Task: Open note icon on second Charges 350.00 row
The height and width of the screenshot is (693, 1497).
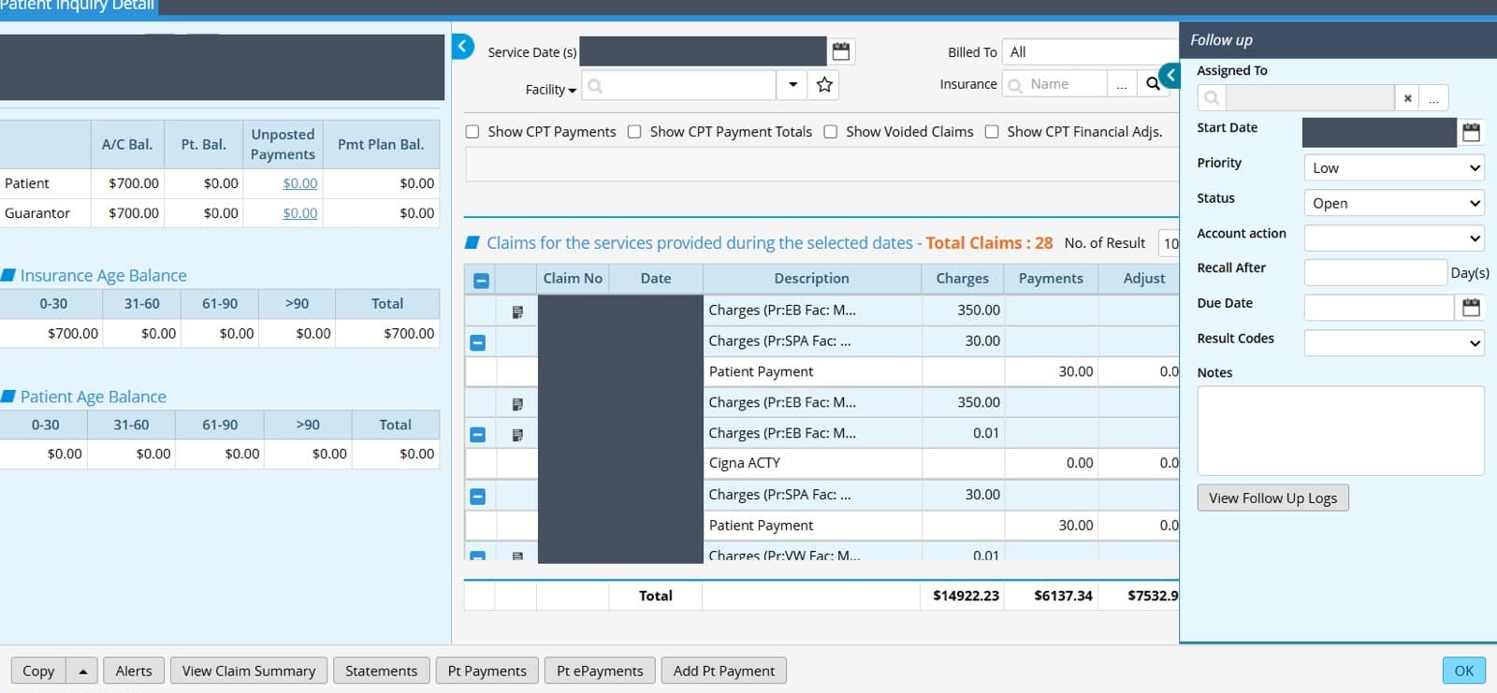Action: pyautogui.click(x=517, y=404)
